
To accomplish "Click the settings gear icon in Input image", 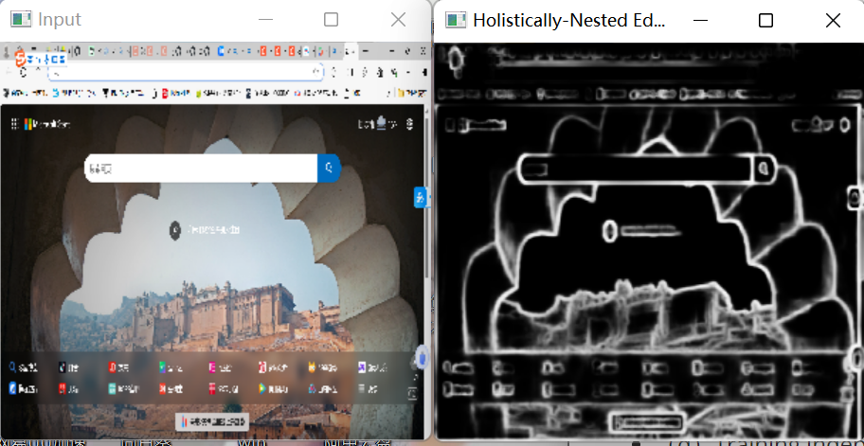I will 409,123.
